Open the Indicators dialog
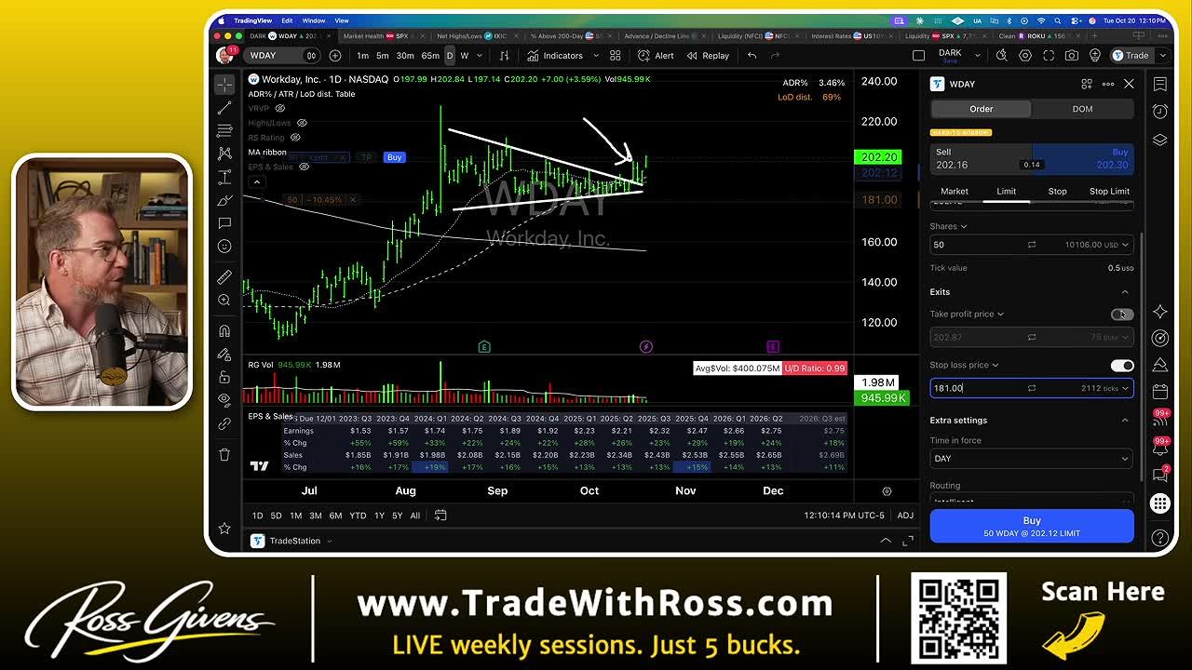 pyautogui.click(x=556, y=56)
